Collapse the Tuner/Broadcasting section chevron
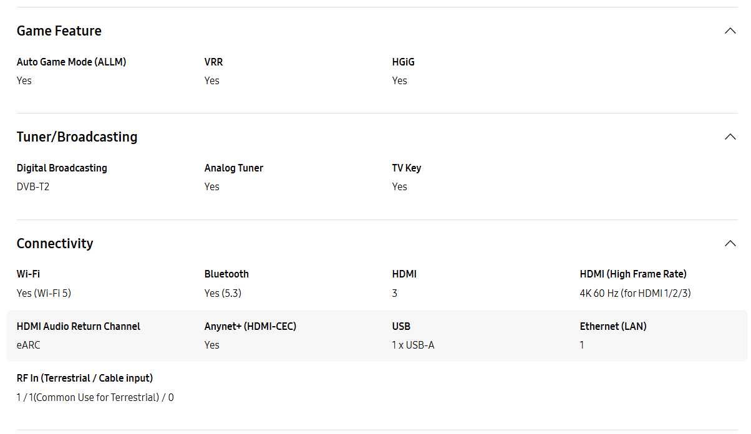751x434 pixels. pos(730,137)
